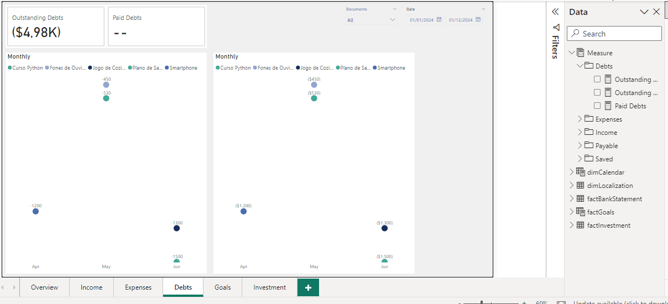Click the chevron in Documento slicer header
The width and height of the screenshot is (668, 304).
(394, 9)
